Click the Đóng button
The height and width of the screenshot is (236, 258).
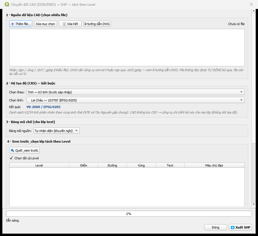pyautogui.click(x=216, y=227)
